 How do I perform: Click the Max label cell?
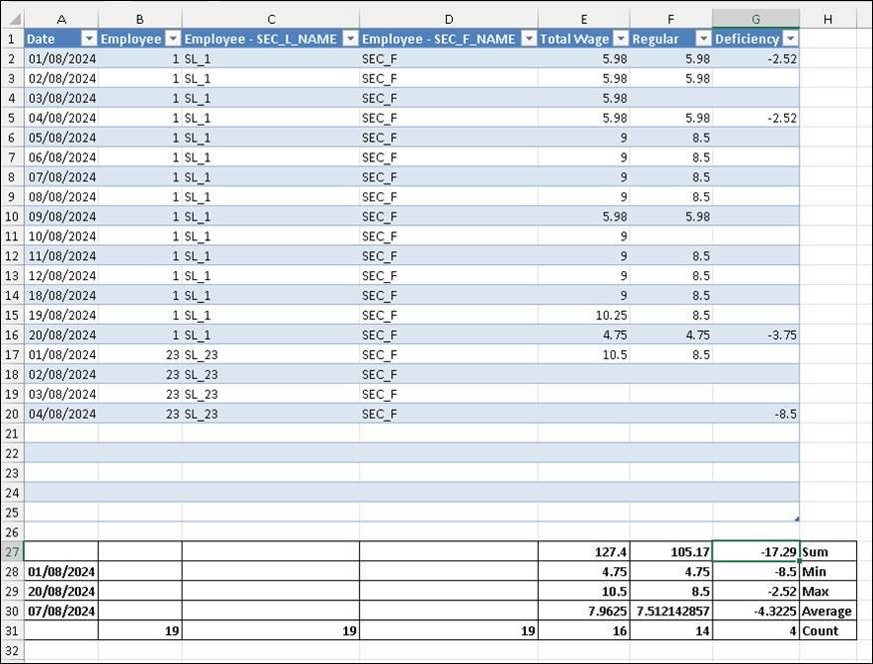(x=828, y=591)
